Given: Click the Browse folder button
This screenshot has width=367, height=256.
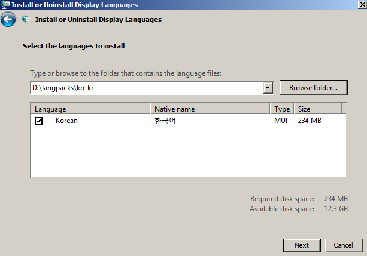Looking at the screenshot, I should click(313, 88).
